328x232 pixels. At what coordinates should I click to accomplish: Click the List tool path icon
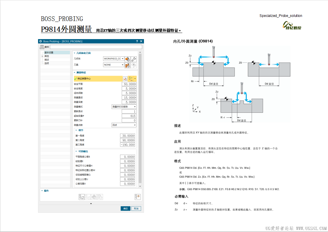[x=100, y=197]
